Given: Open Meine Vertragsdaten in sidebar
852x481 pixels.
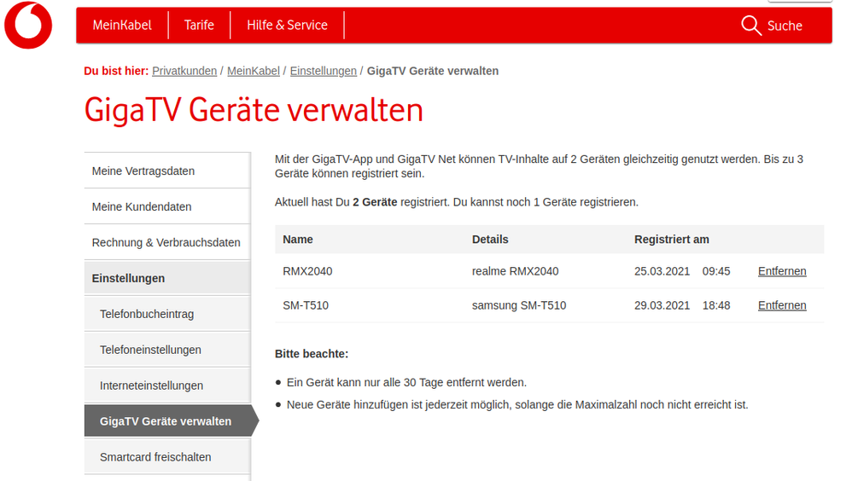Looking at the screenshot, I should (x=167, y=171).
